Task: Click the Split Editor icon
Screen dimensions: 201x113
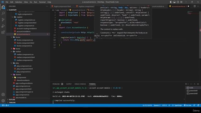Action: [195, 6]
